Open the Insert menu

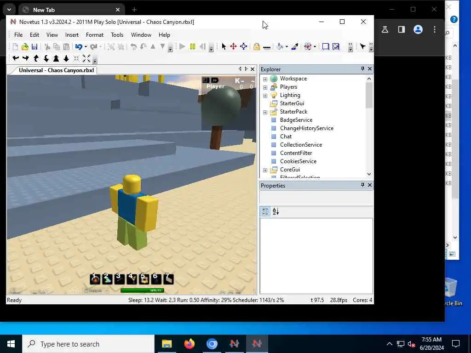tap(72, 35)
